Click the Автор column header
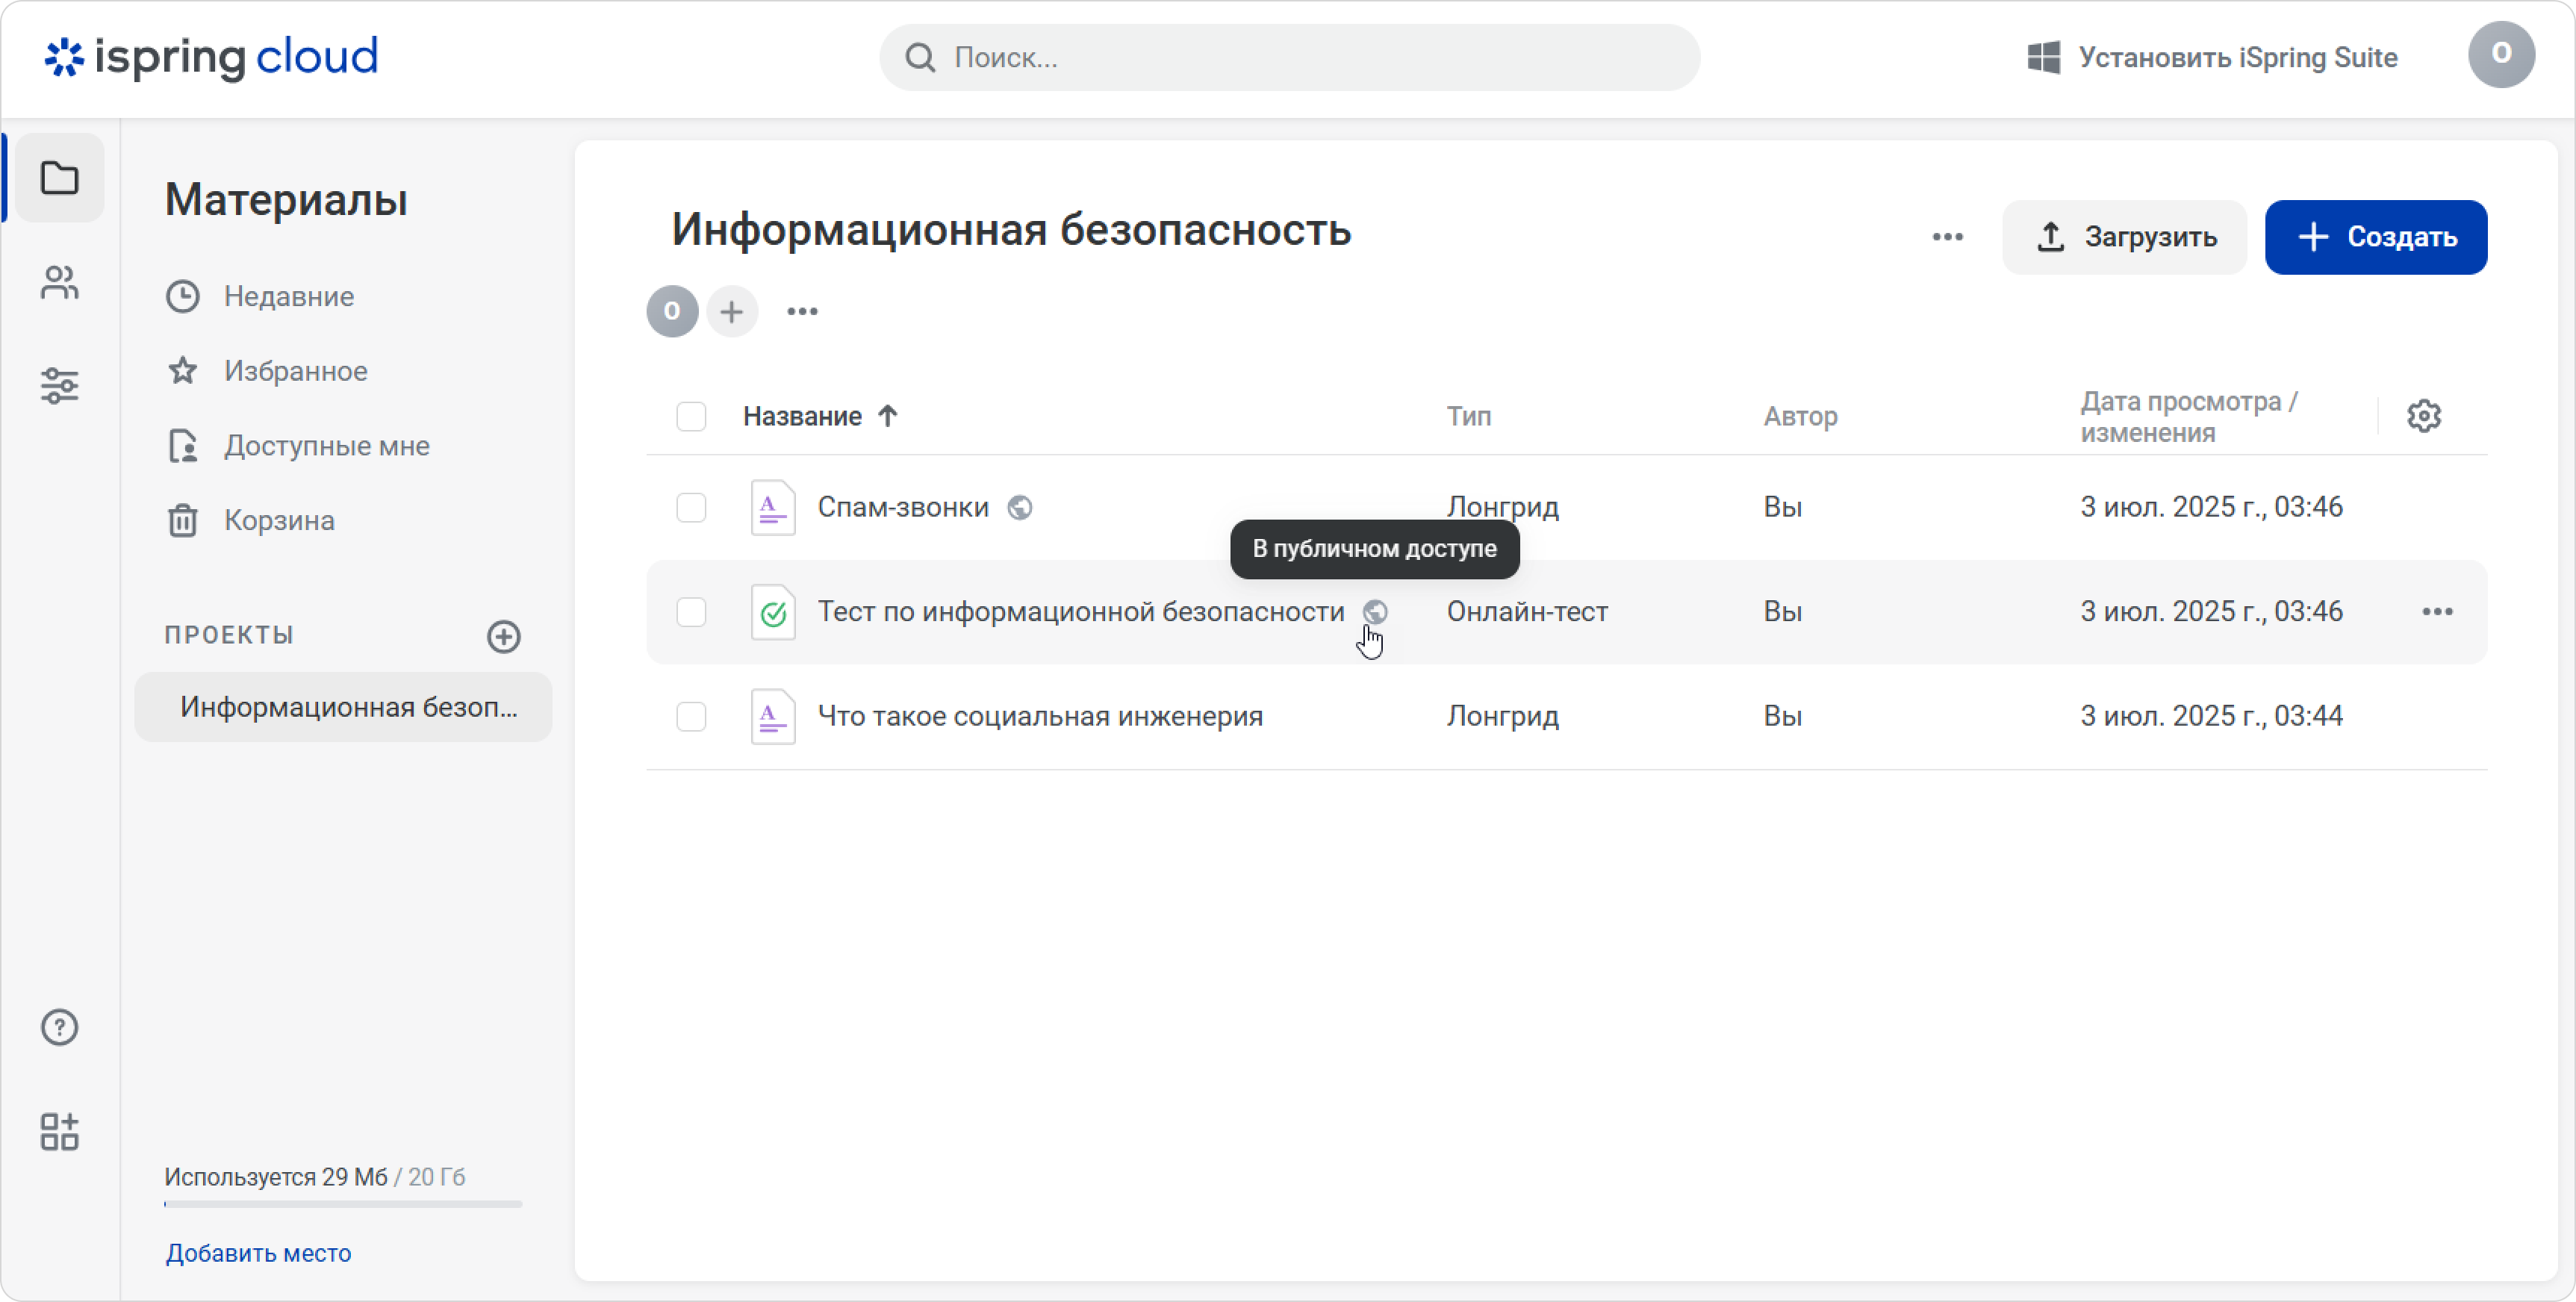 [1800, 416]
